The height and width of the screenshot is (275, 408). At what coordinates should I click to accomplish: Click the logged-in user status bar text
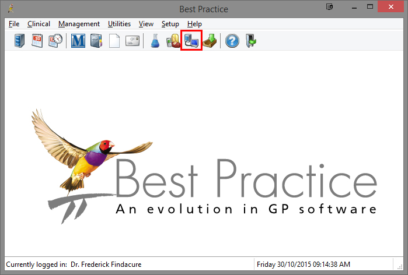[74, 265]
